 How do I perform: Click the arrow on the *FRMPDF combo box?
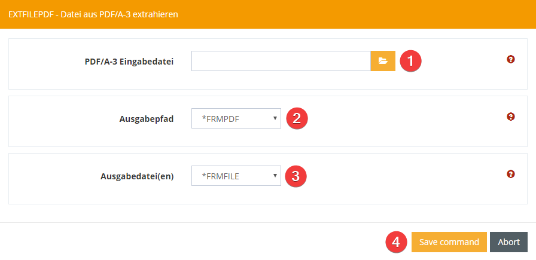pyautogui.click(x=275, y=118)
